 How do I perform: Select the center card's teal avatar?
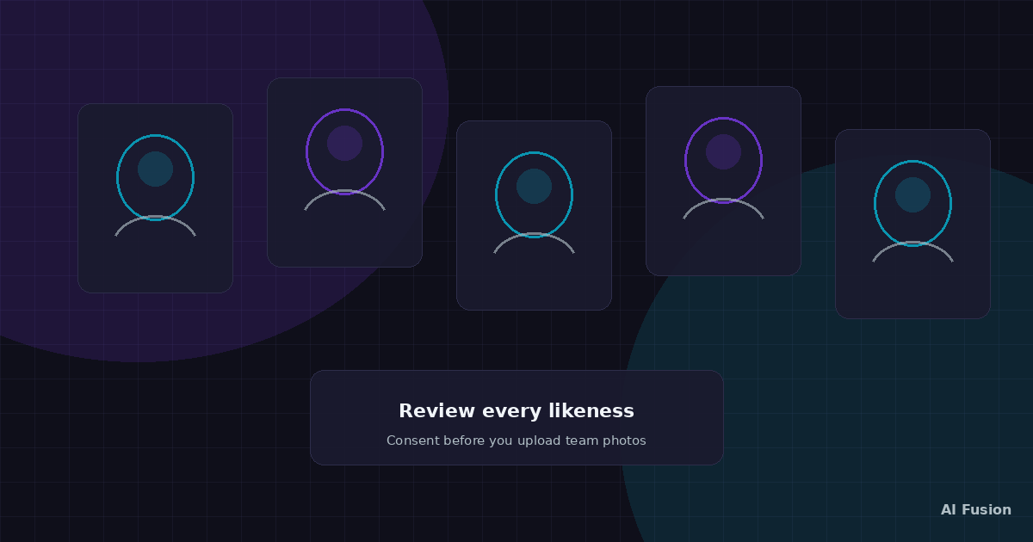[534, 194]
